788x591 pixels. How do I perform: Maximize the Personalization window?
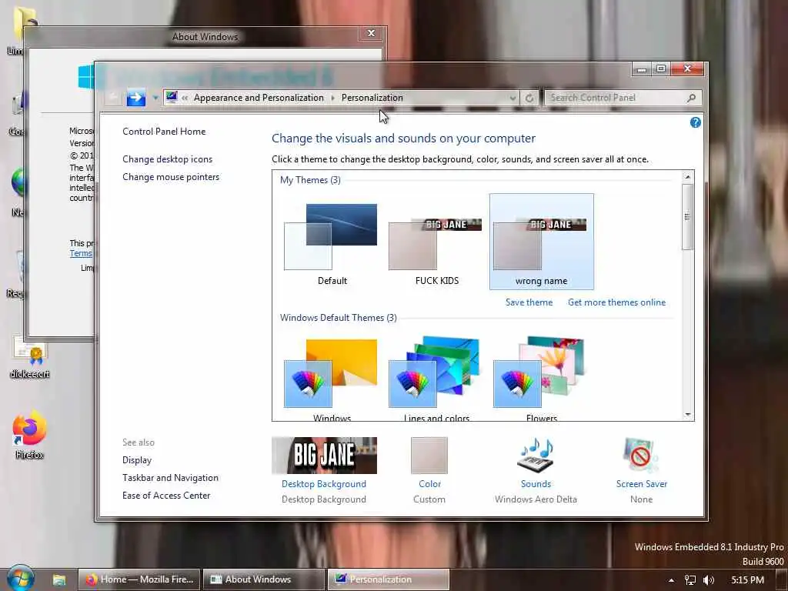[x=661, y=68]
